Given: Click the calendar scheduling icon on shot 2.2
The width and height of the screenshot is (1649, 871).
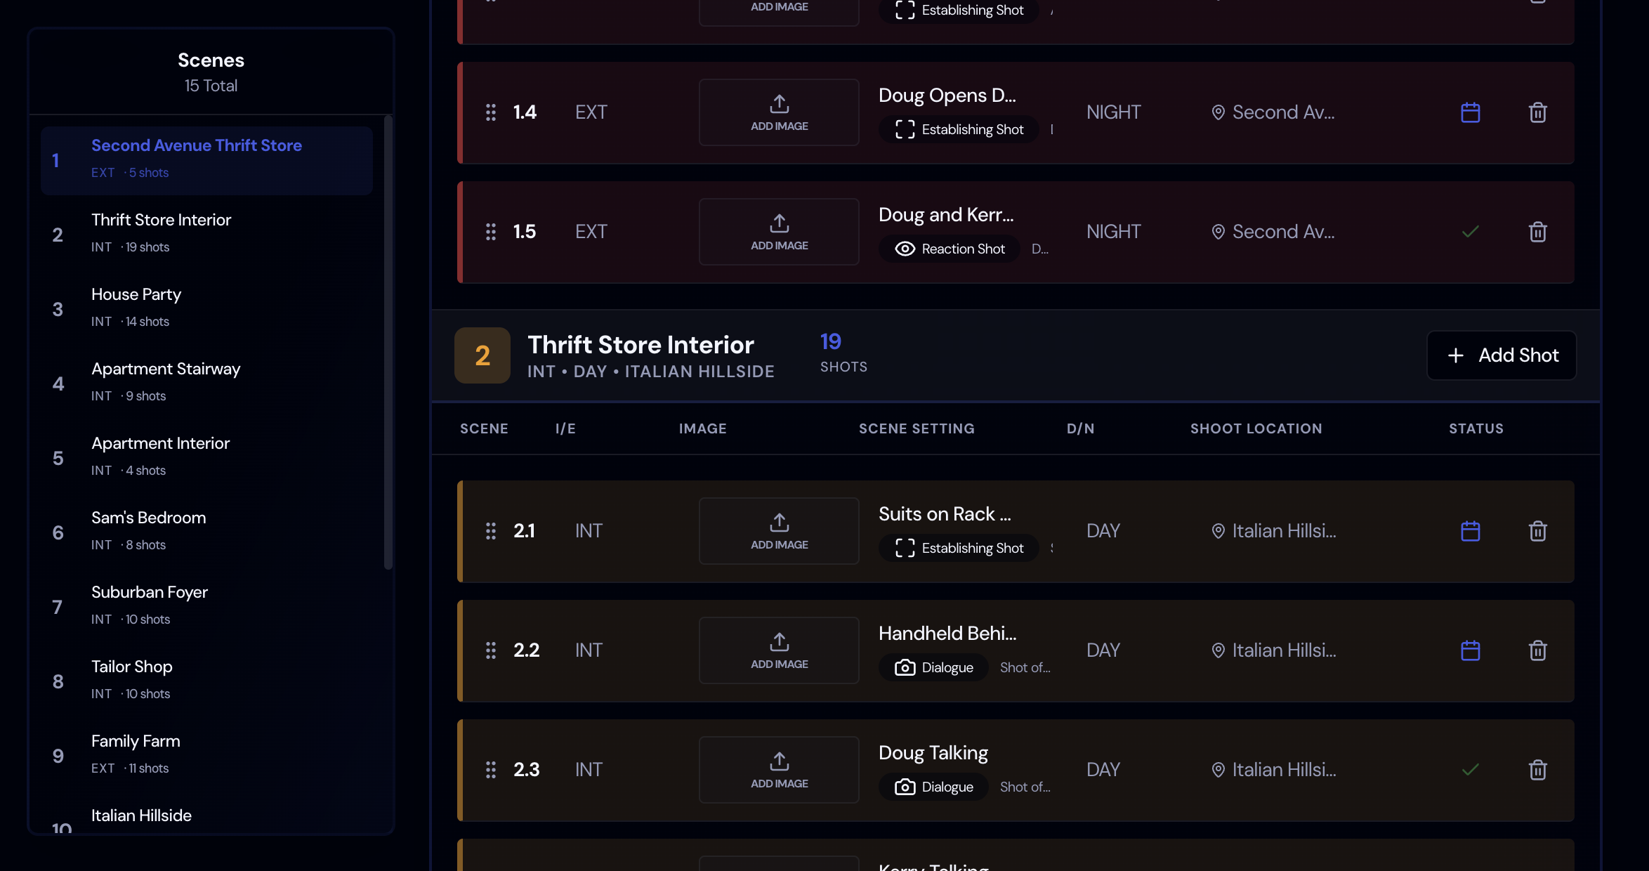Looking at the screenshot, I should click(1471, 650).
